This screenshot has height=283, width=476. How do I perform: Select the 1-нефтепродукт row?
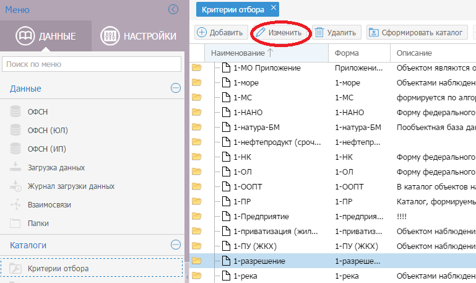point(333,142)
